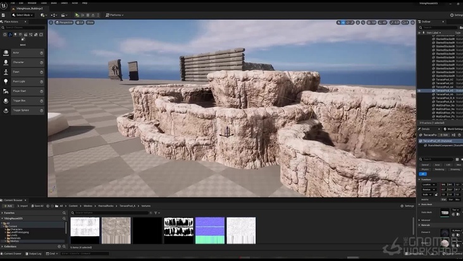This screenshot has width=463, height=261.
Task: Toggle the Show flags viewport button
Action: 90,22
